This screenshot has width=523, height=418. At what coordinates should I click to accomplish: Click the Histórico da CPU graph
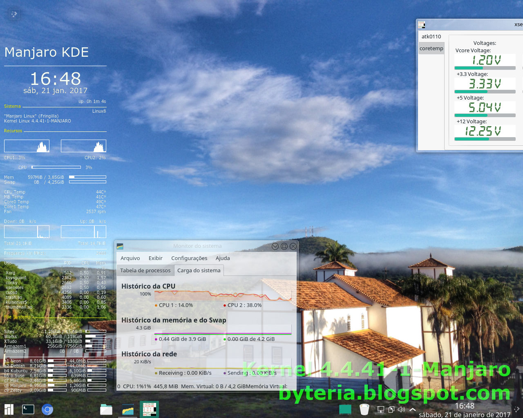click(x=223, y=296)
